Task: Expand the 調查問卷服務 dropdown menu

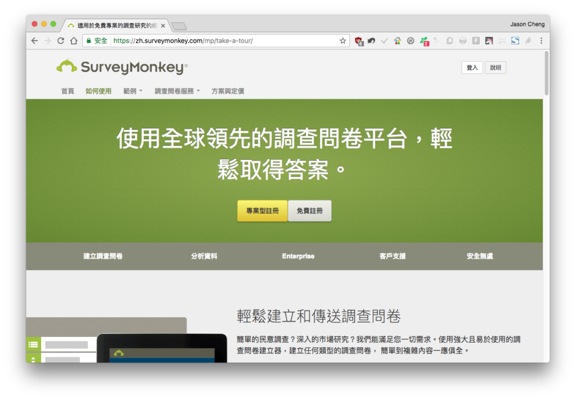Action: pos(177,91)
